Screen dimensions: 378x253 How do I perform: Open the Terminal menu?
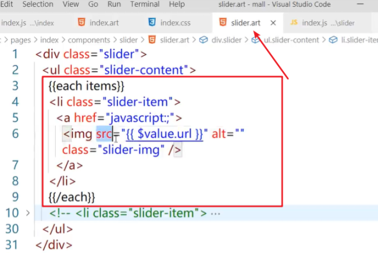pyautogui.click(x=145, y=4)
